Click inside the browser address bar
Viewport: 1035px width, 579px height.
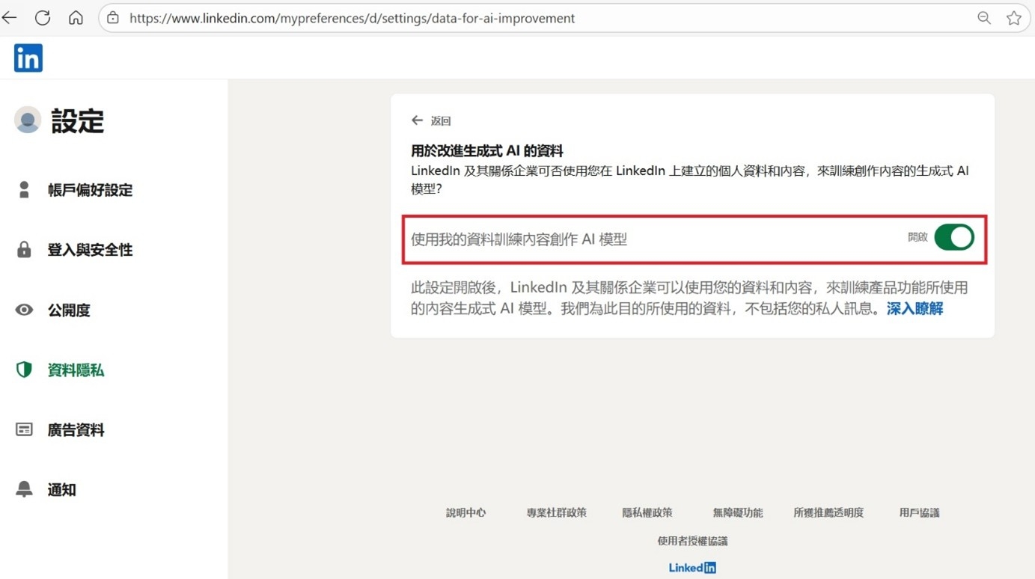point(449,17)
